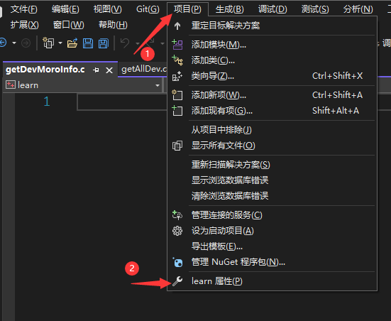The width and height of the screenshot is (391, 321).
Task: Click the NuGet package icon
Action: [x=177, y=262]
